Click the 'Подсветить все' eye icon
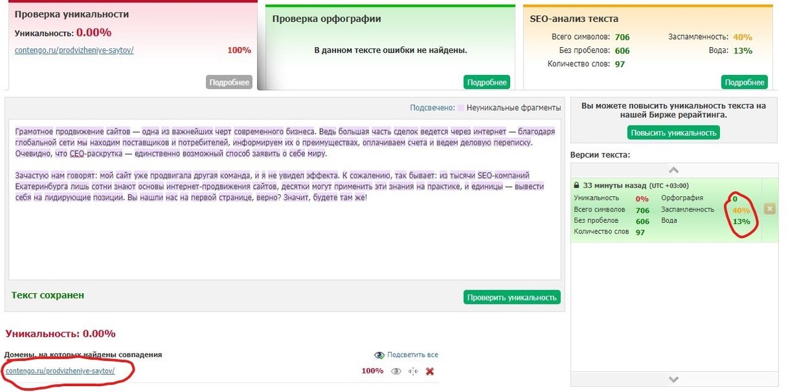 click(379, 355)
